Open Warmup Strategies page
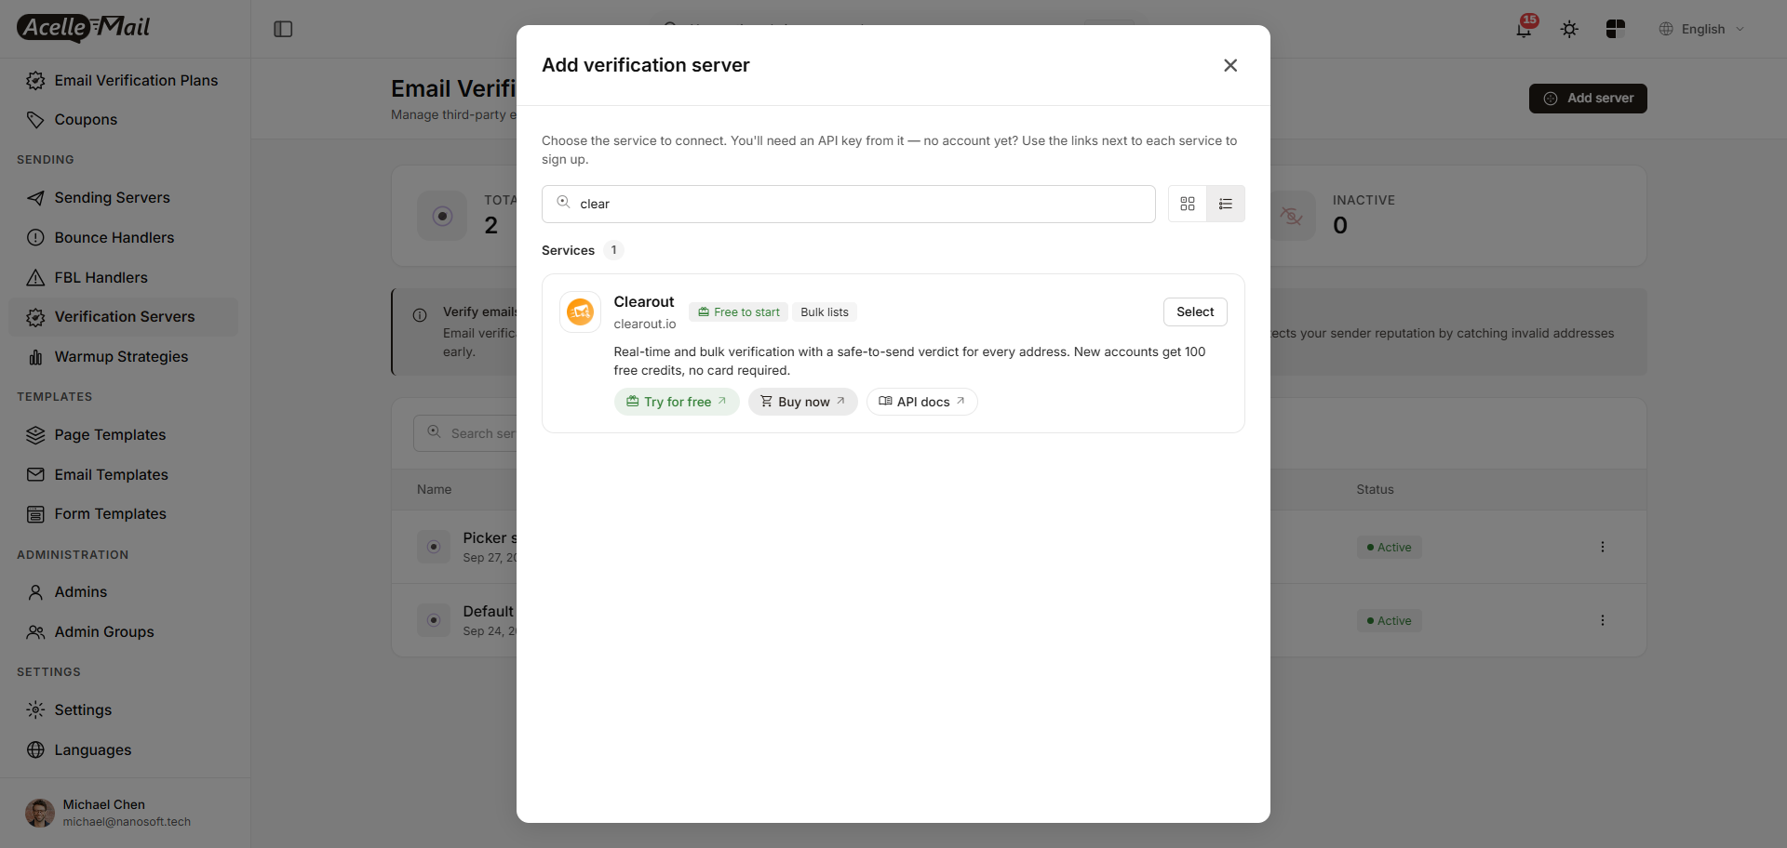This screenshot has width=1787, height=848. pyautogui.click(x=123, y=357)
